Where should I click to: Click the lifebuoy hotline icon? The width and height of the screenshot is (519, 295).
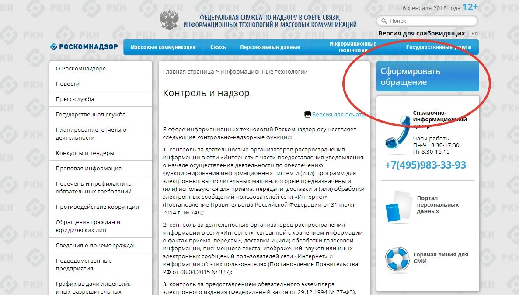point(397,259)
